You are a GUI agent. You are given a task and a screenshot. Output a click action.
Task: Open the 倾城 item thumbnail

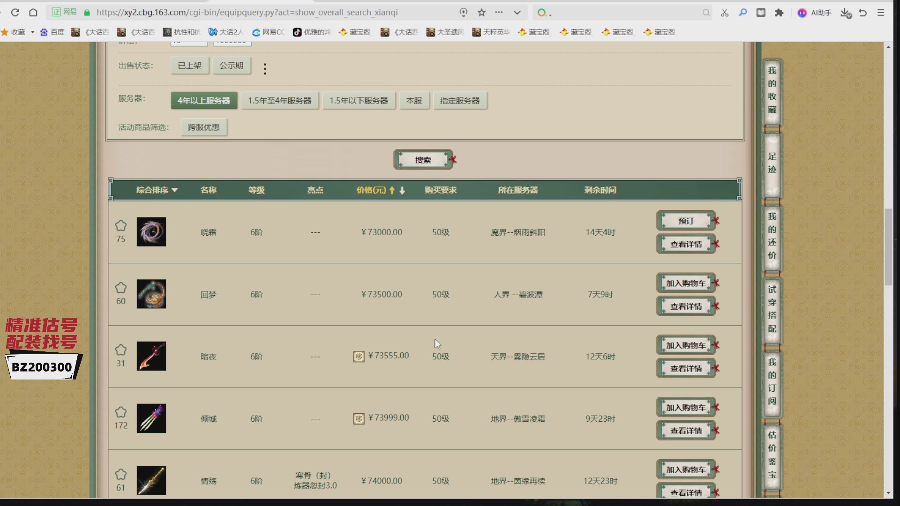[x=151, y=418]
